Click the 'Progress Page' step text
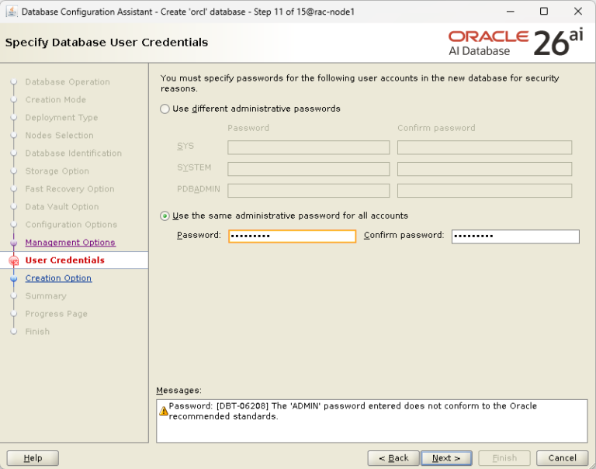Screen dimensions: 596x469 56,314
